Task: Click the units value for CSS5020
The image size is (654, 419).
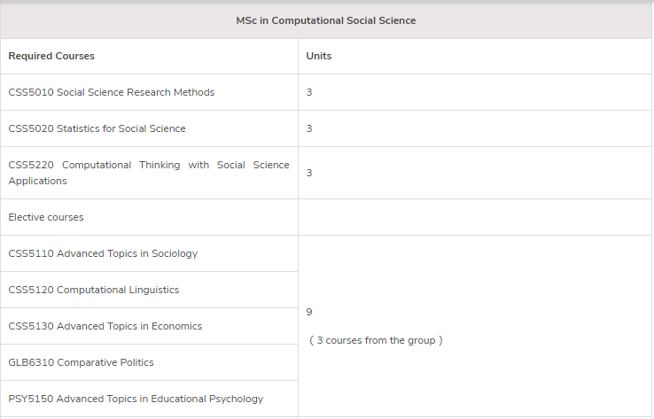Action: 309,128
